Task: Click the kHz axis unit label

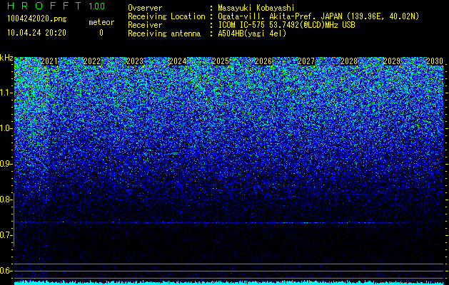Action: [x=6, y=58]
